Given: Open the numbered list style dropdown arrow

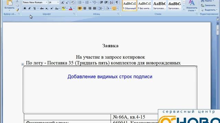Looking at the screenshot, I should pyautogui.click(x=90, y=2).
